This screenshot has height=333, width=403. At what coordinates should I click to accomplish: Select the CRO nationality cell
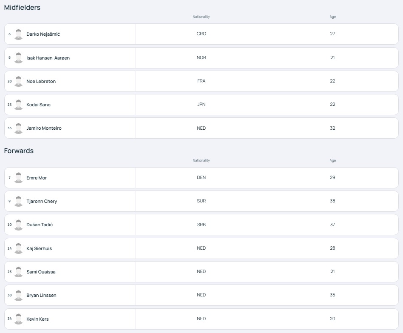tap(201, 34)
